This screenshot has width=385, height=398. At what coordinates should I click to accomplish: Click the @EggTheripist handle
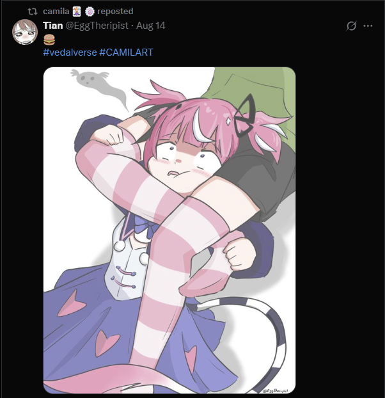click(x=97, y=26)
